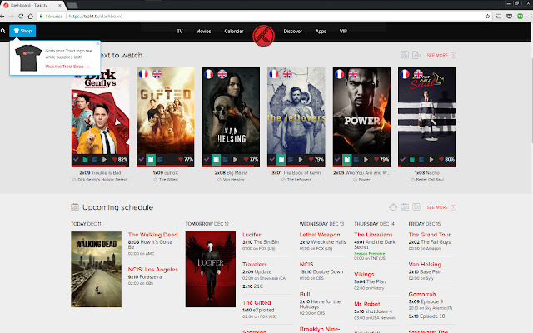This screenshot has width=533, height=333.
Task: Click See More for Upcoming schedule
Action: [441, 207]
